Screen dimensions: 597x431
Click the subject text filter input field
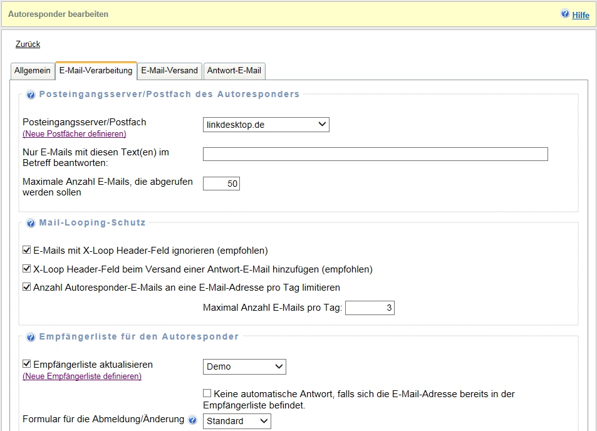(x=375, y=154)
